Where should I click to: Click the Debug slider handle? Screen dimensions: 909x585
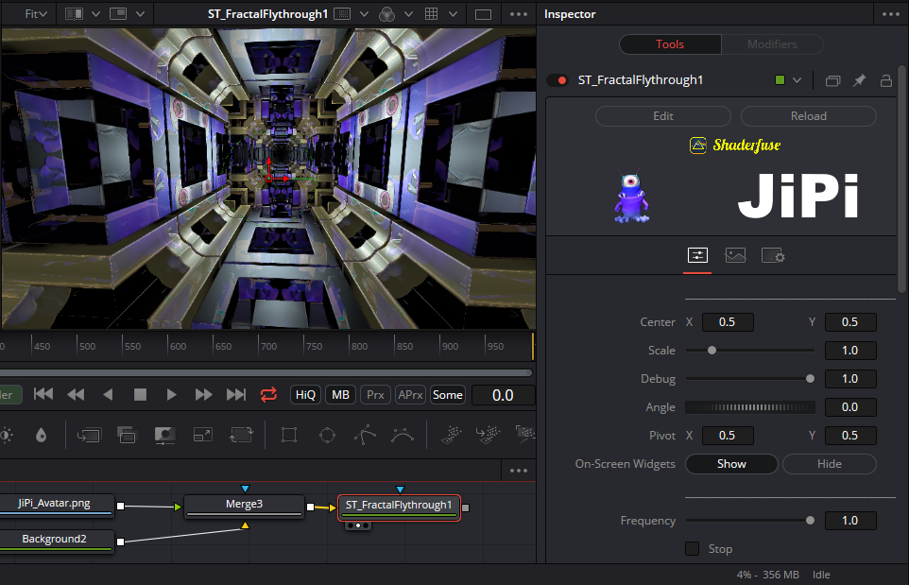(x=810, y=379)
